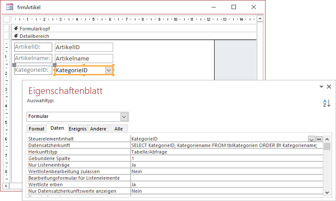Click the frmArtikel form icon in title bar

pos(10,7)
